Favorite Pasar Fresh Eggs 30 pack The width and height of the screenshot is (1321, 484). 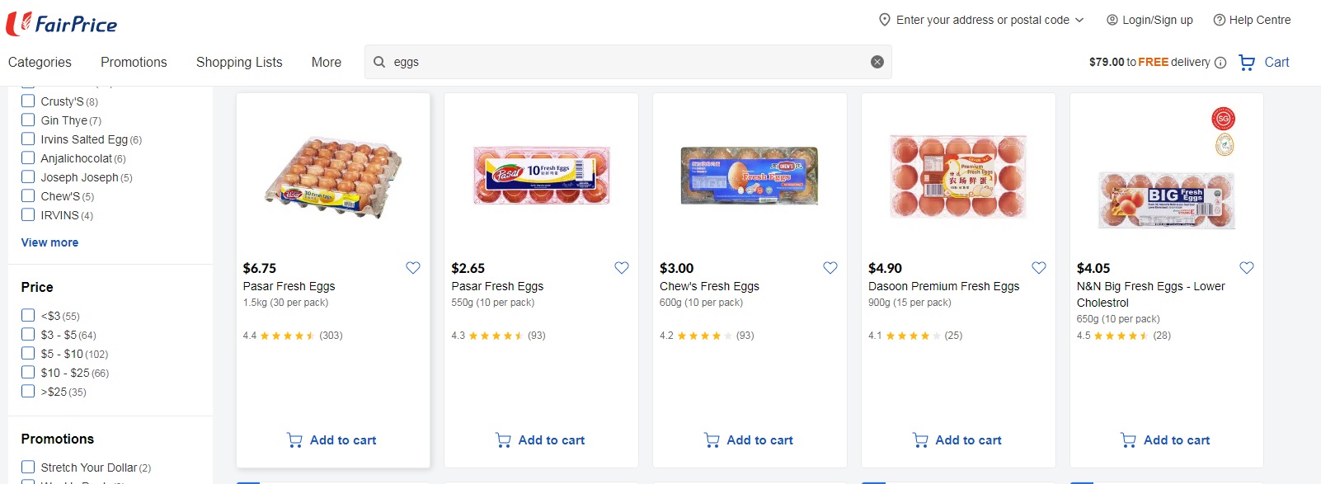(413, 267)
